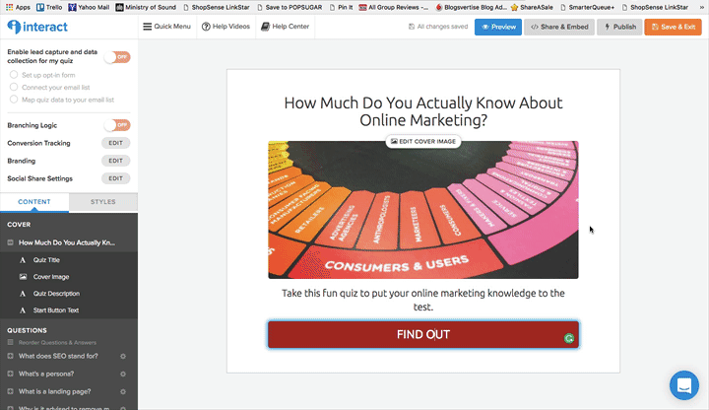Switch to the STYLES tab
This screenshot has height=410, width=709.
103,202
